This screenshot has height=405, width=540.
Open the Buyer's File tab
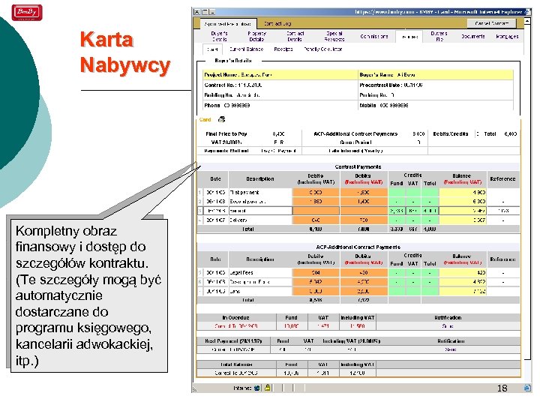(439, 36)
